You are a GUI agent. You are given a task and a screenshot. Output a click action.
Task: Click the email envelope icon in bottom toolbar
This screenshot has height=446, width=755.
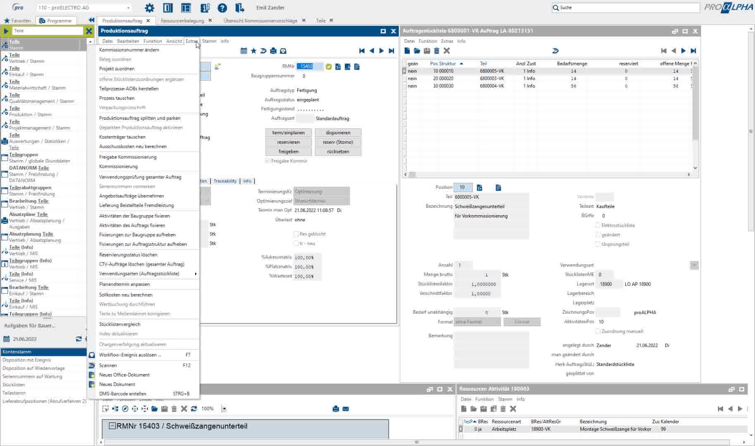click(x=346, y=409)
